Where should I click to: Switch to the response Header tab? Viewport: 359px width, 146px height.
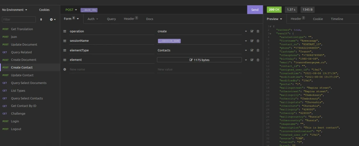(x=298, y=19)
